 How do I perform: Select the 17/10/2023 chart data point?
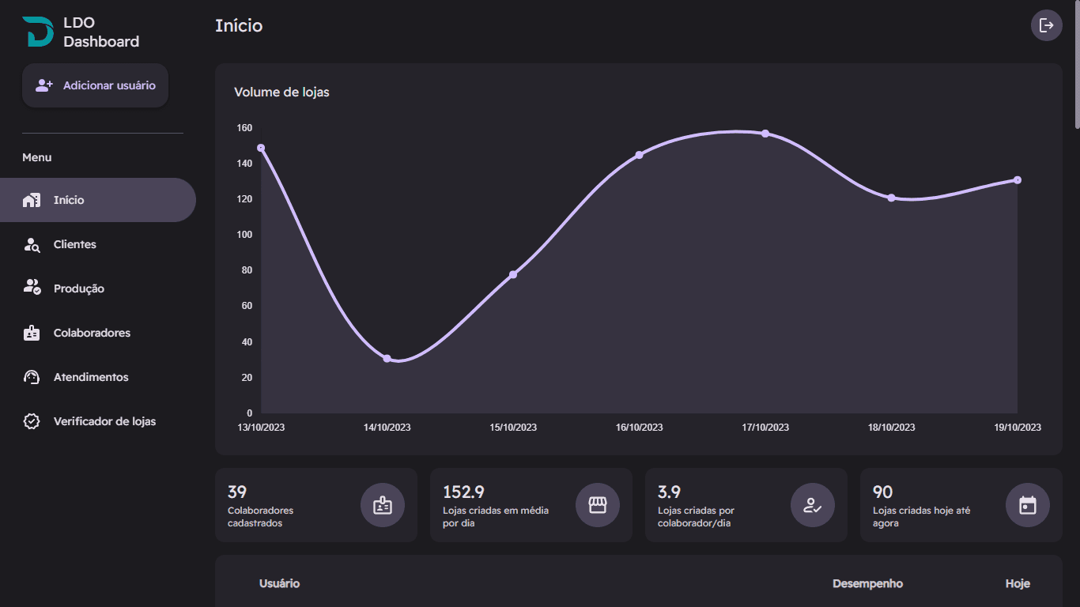[765, 134]
